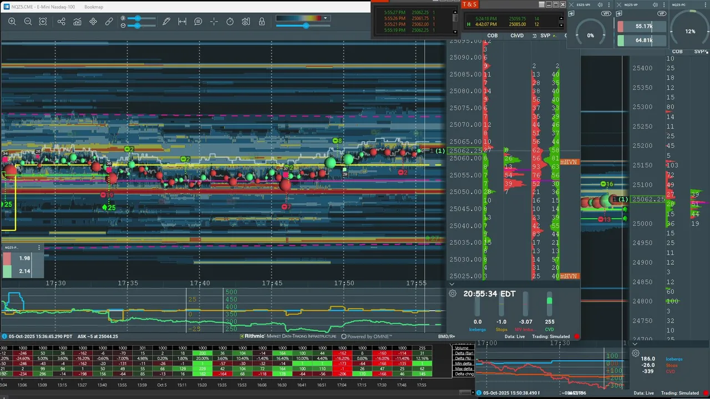The height and width of the screenshot is (399, 710).
Task: Click the Rithmic data provider label
Action: [x=288, y=336]
